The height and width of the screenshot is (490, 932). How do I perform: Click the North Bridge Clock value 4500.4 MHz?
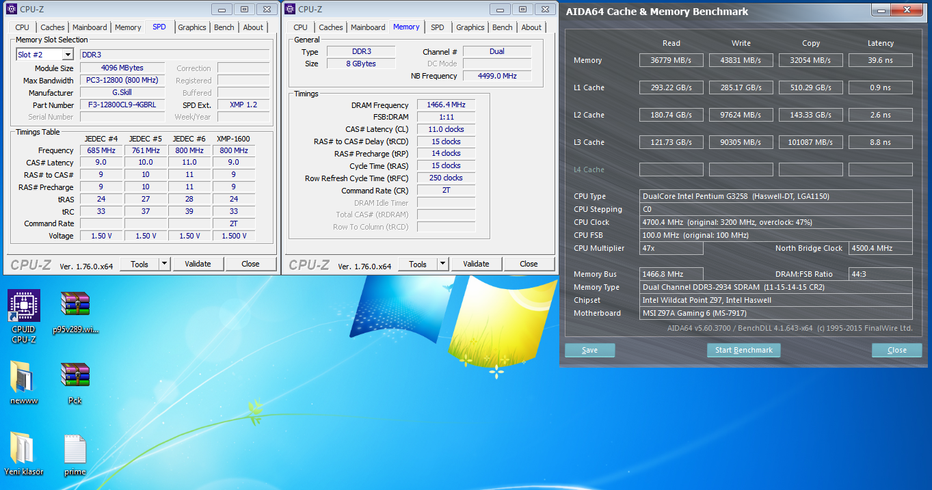tap(881, 248)
